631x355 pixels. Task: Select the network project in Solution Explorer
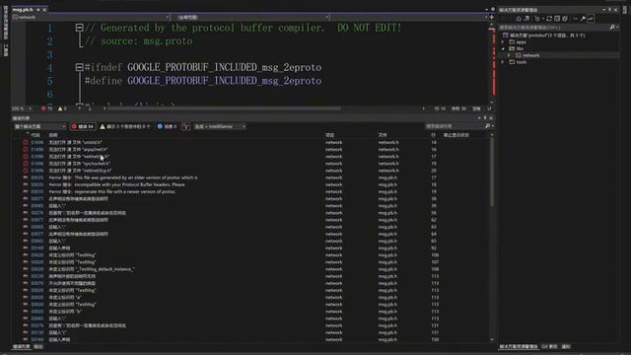(530, 55)
